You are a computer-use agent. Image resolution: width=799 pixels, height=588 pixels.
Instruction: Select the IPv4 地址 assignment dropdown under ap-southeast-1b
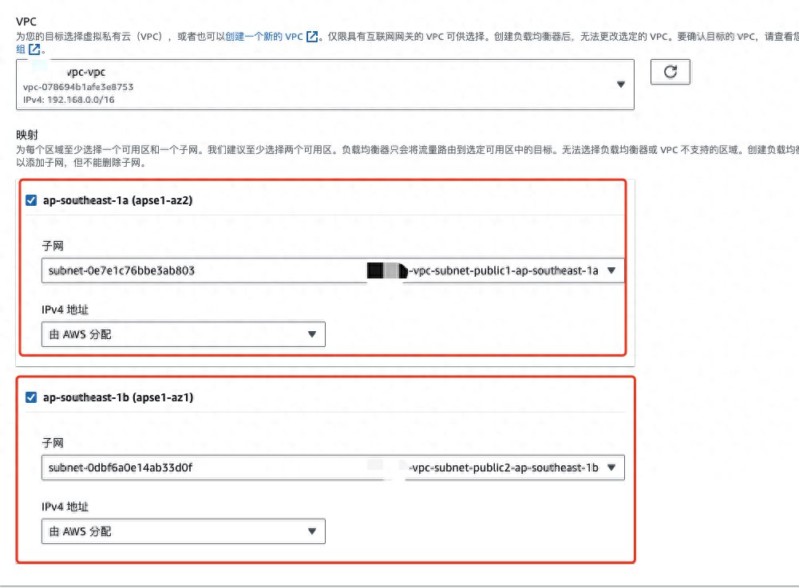click(x=183, y=531)
